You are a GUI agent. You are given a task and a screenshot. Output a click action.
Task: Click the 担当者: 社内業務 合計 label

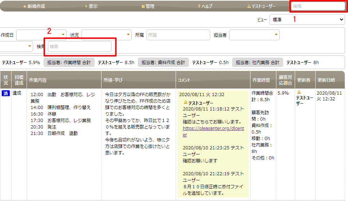coord(257,62)
